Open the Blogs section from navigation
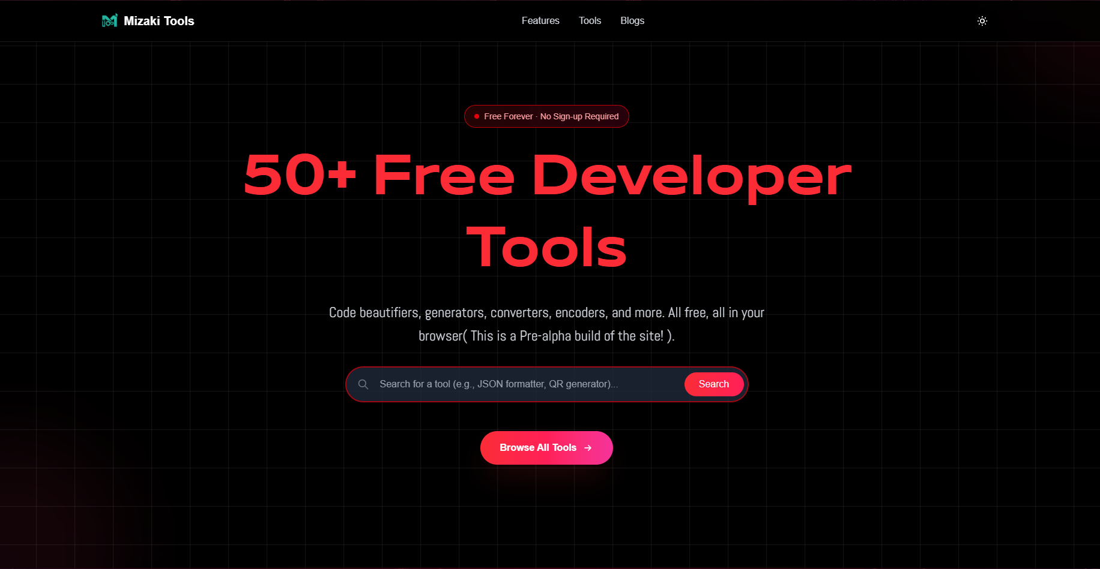 (x=632, y=20)
